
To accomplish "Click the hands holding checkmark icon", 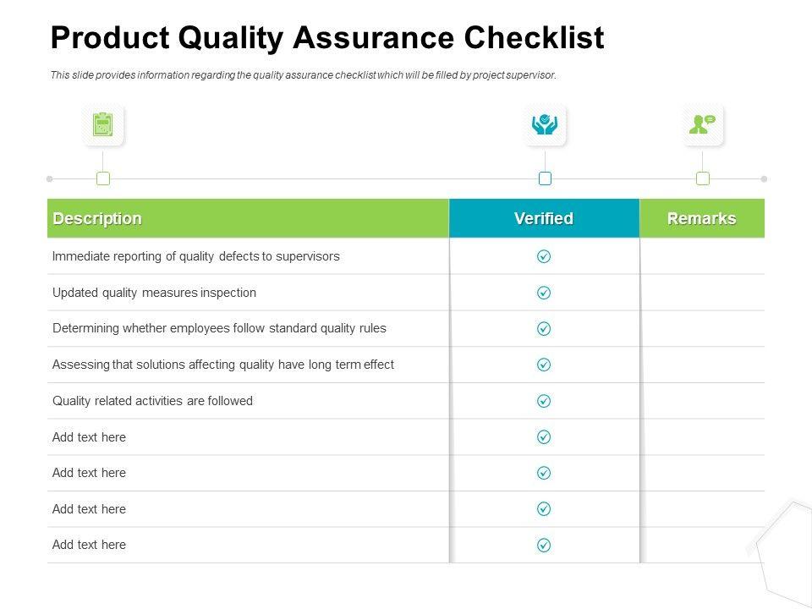I will (x=545, y=125).
